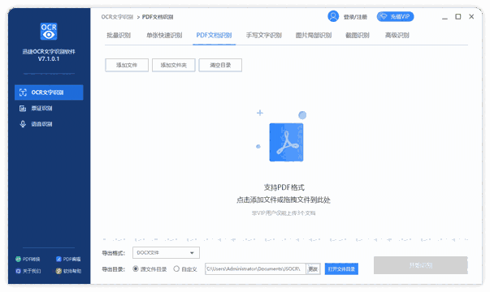Open the PDF编辑 link
This screenshot has width=490, height=292.
tap(72, 260)
